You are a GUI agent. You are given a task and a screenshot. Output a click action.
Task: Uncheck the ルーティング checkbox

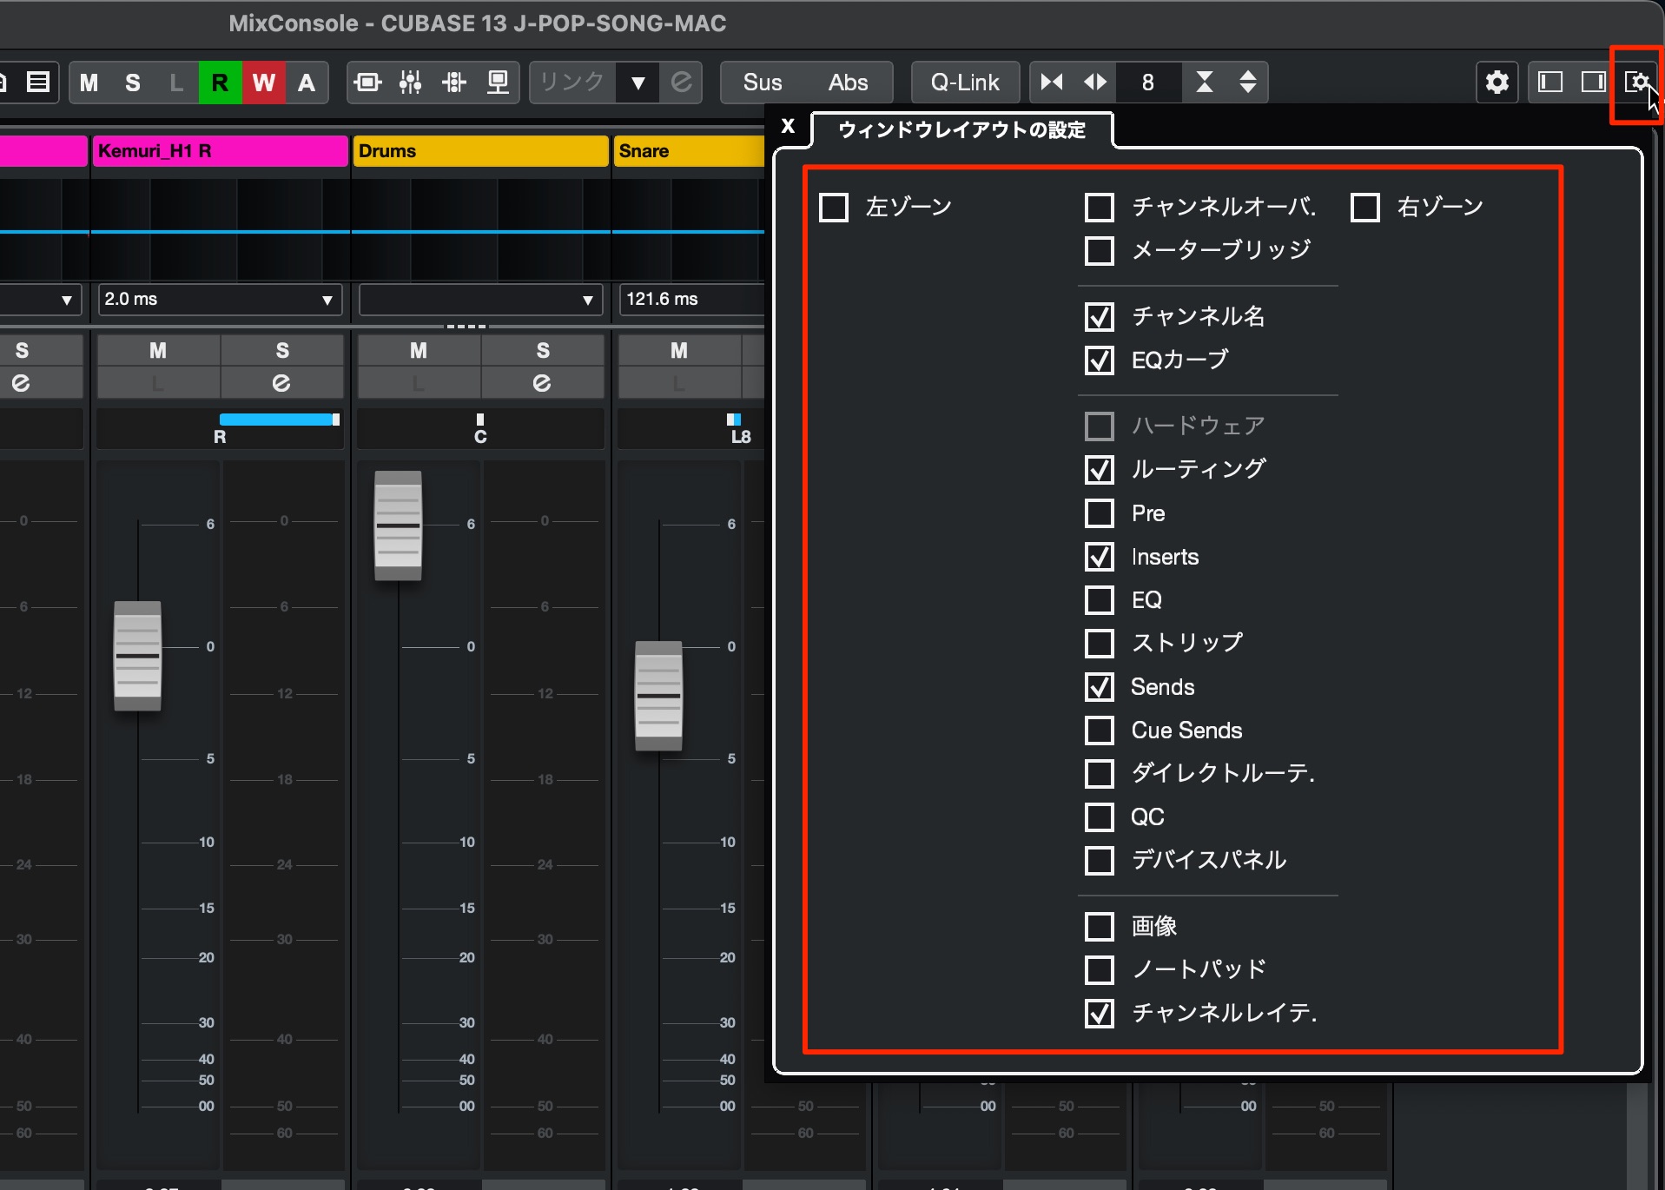coord(1100,470)
